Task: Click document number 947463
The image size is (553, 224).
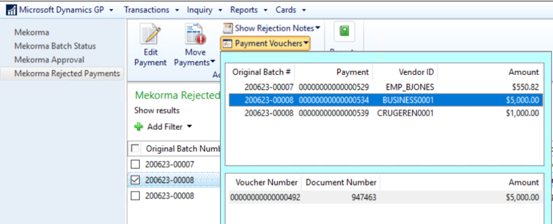Action: [x=364, y=198]
